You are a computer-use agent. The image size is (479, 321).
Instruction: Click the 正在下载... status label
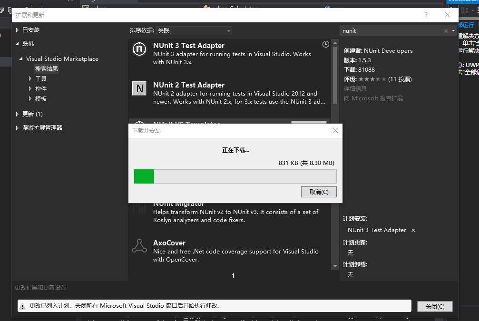[235, 150]
